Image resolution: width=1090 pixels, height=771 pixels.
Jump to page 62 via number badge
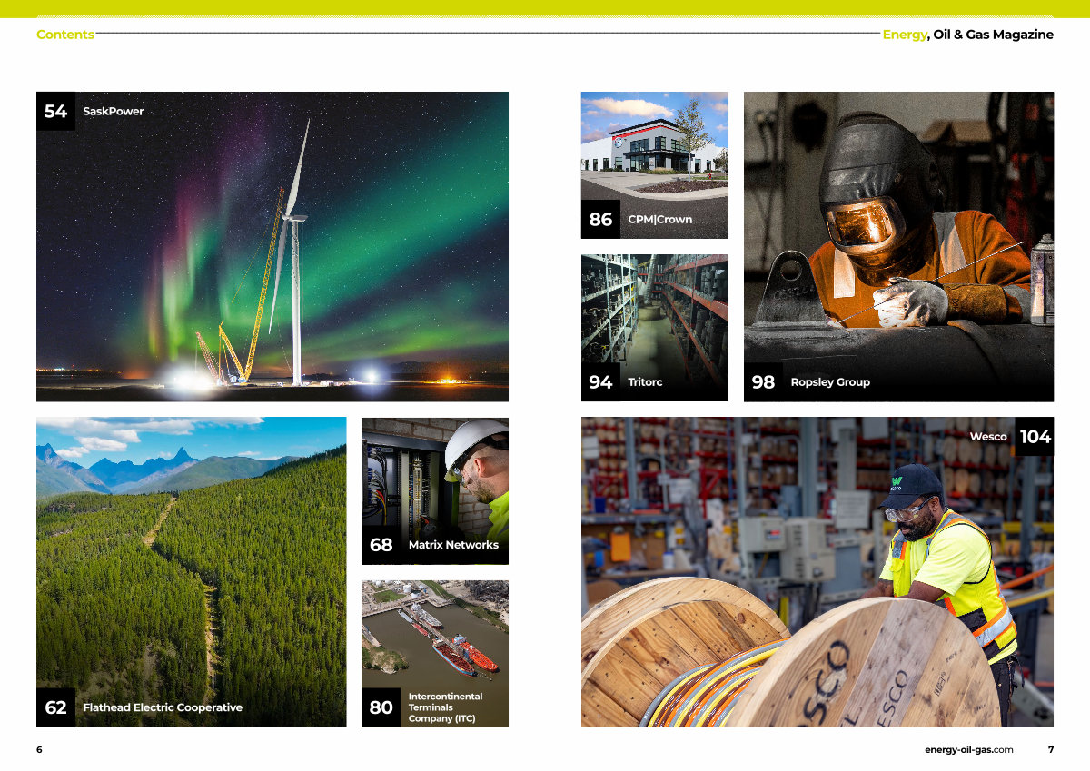pyautogui.click(x=55, y=707)
